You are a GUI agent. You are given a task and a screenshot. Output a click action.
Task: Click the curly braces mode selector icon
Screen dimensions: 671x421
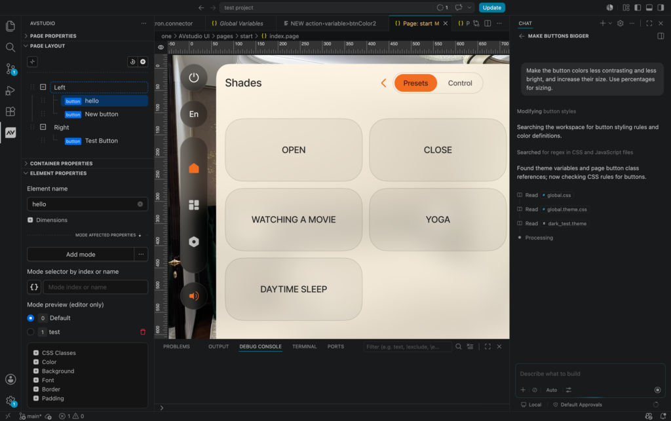[x=34, y=287]
